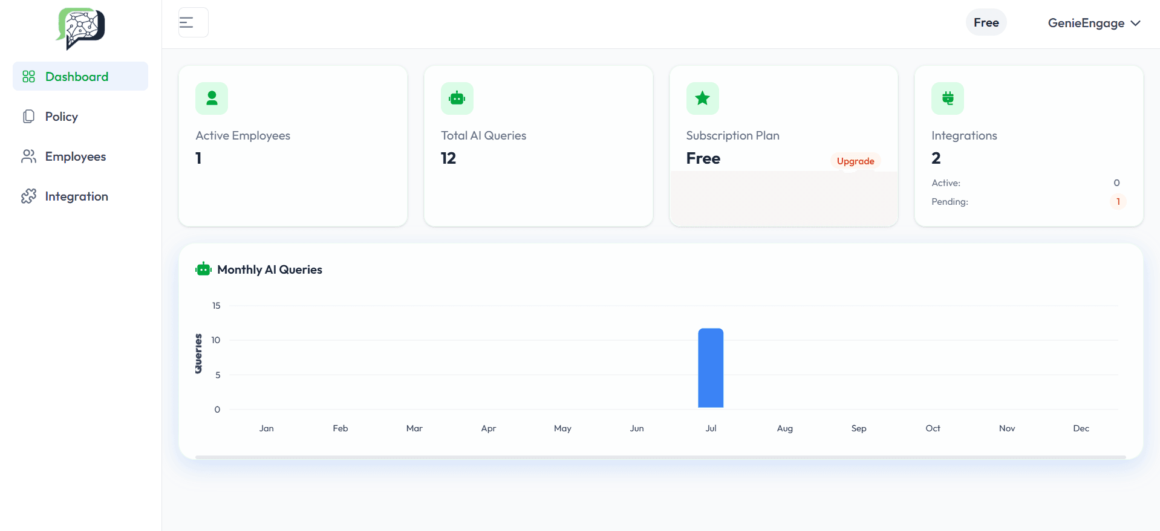
Task: Open the GenieEngage account dropdown
Action: coord(1086,23)
